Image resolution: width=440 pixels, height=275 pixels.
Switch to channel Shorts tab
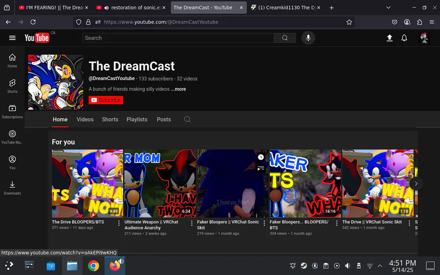(110, 119)
